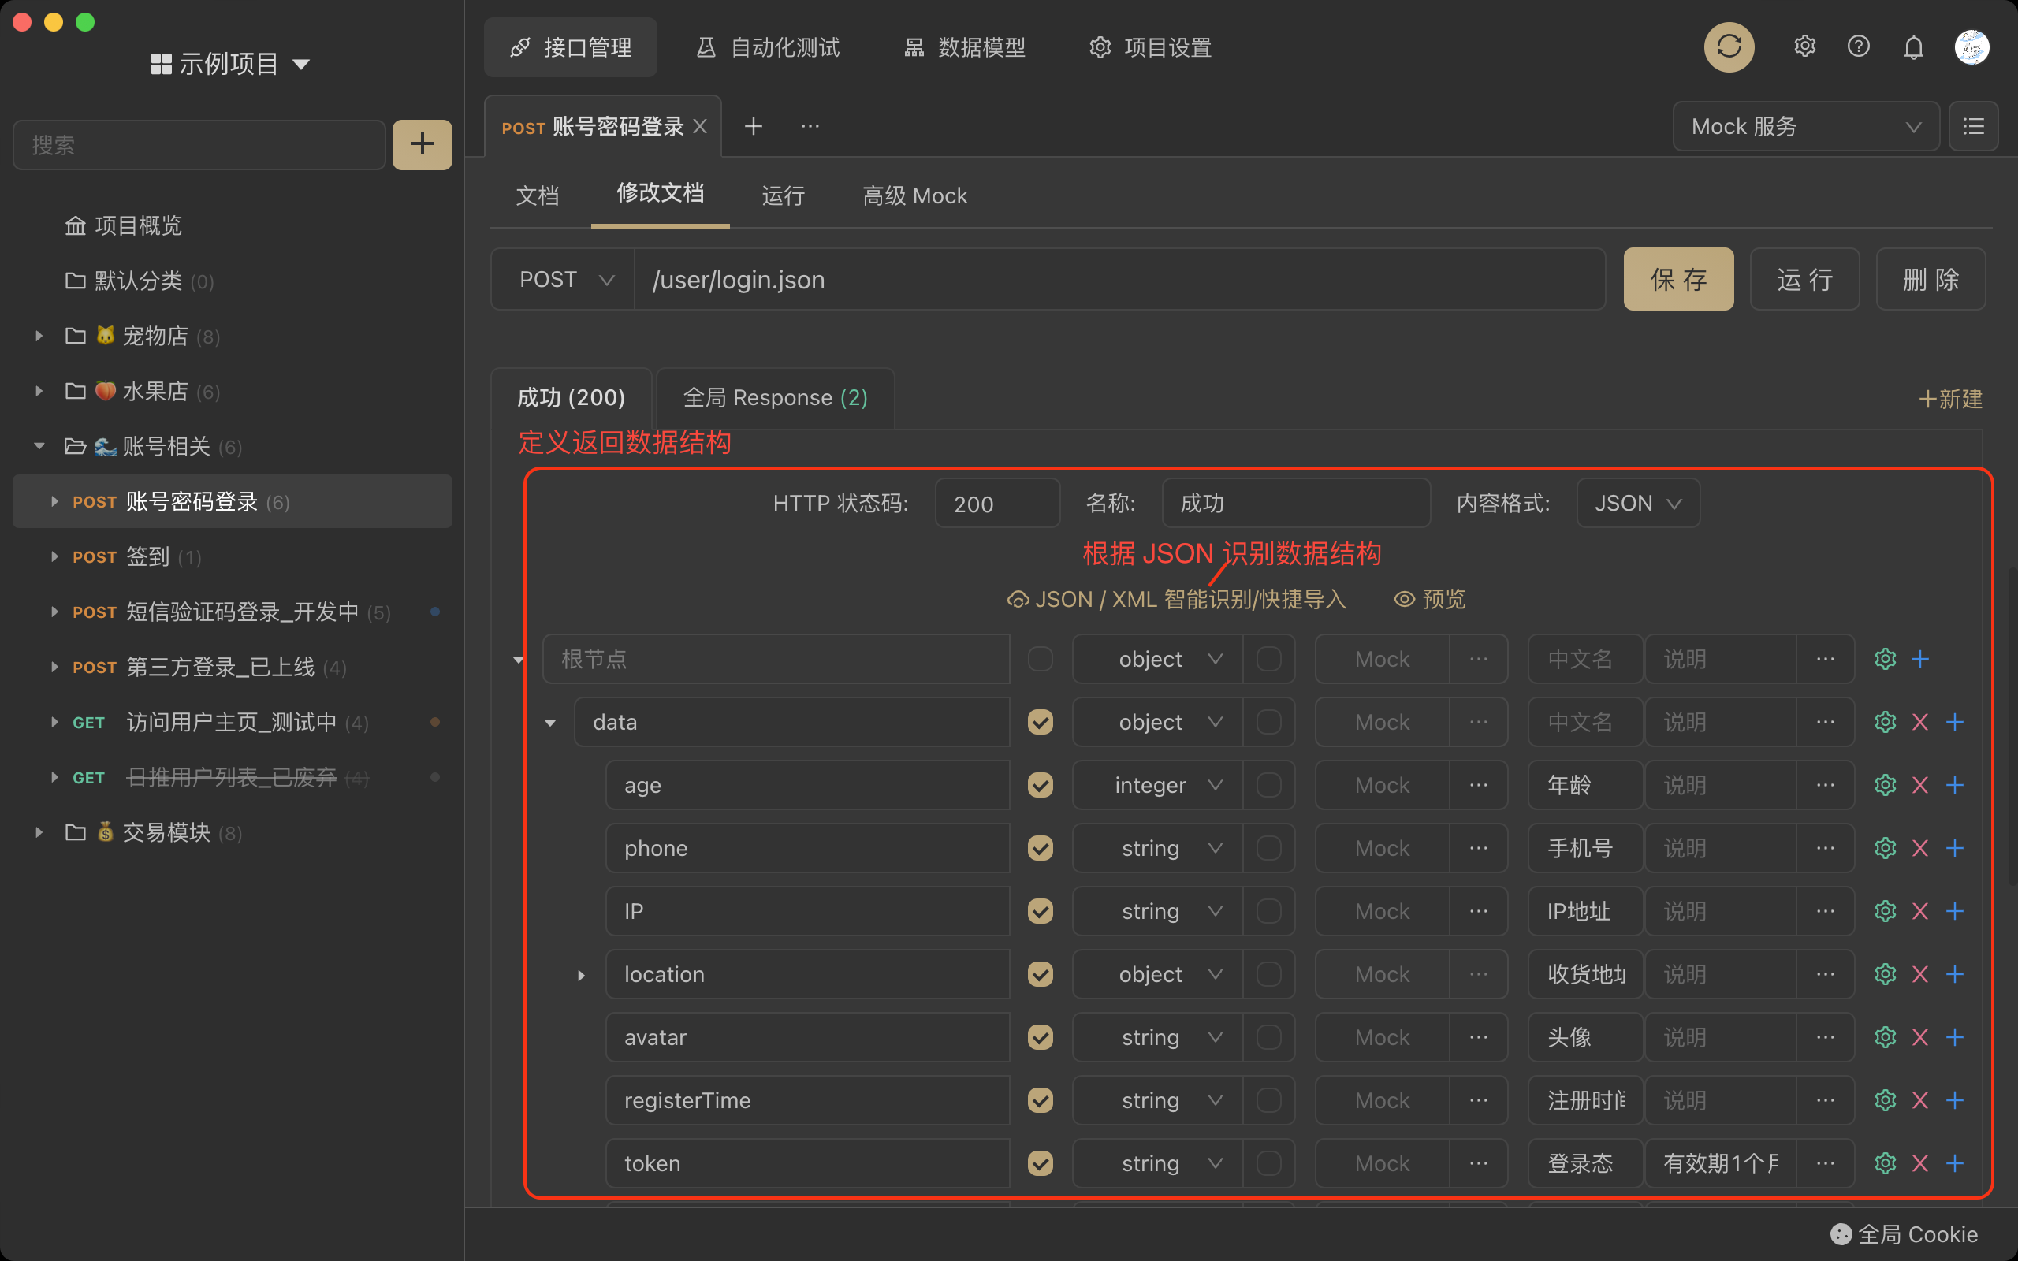This screenshot has width=2018, height=1261.
Task: Click the hamburger list icon beside Mock 服务
Action: point(1973,127)
